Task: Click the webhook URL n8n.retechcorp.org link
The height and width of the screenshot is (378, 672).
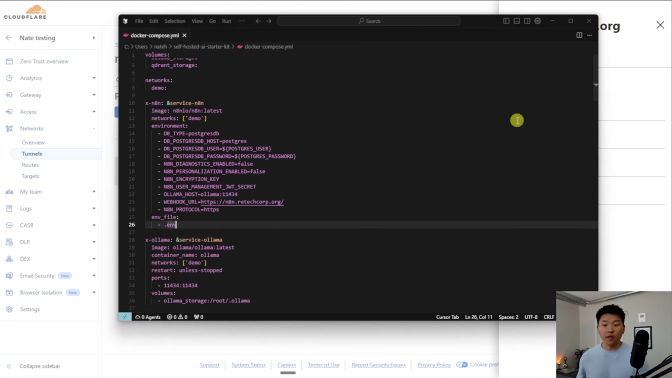Action: tap(242, 202)
